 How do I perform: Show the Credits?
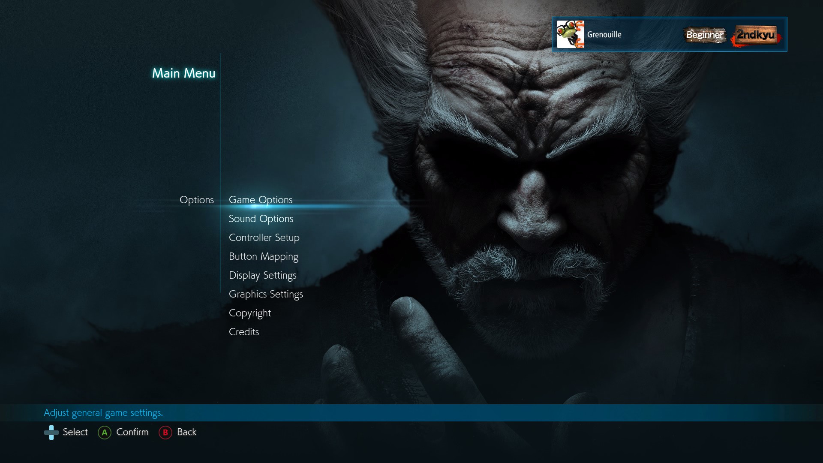pos(244,332)
